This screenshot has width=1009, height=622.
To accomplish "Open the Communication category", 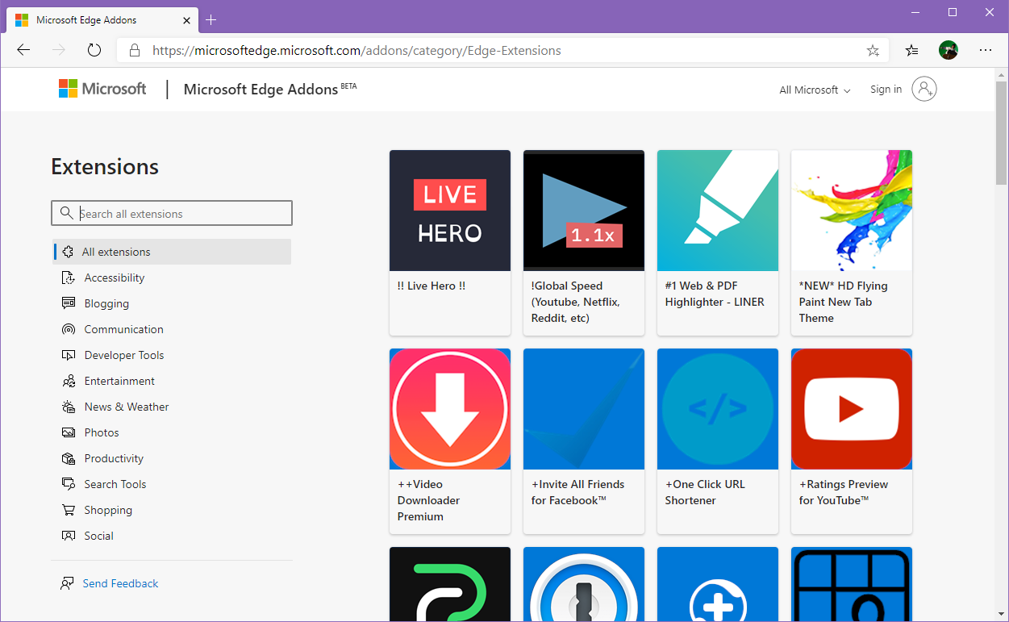I will [124, 329].
